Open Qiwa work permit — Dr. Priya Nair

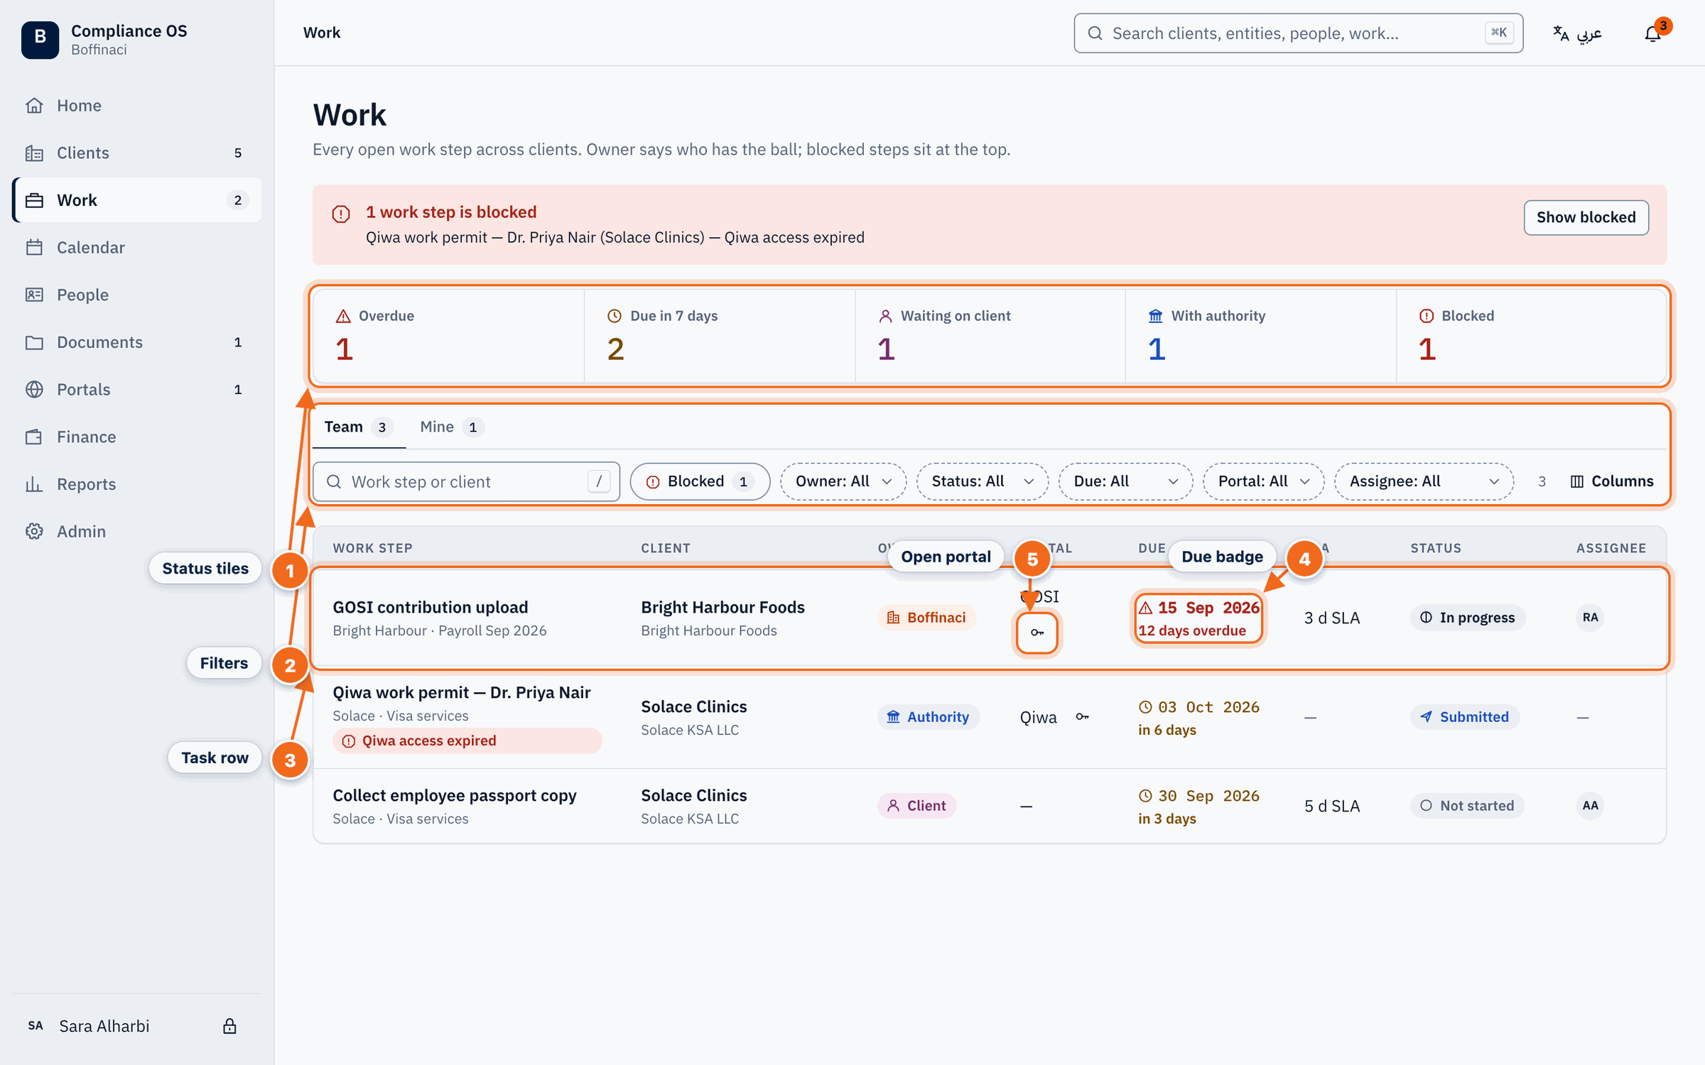(462, 693)
